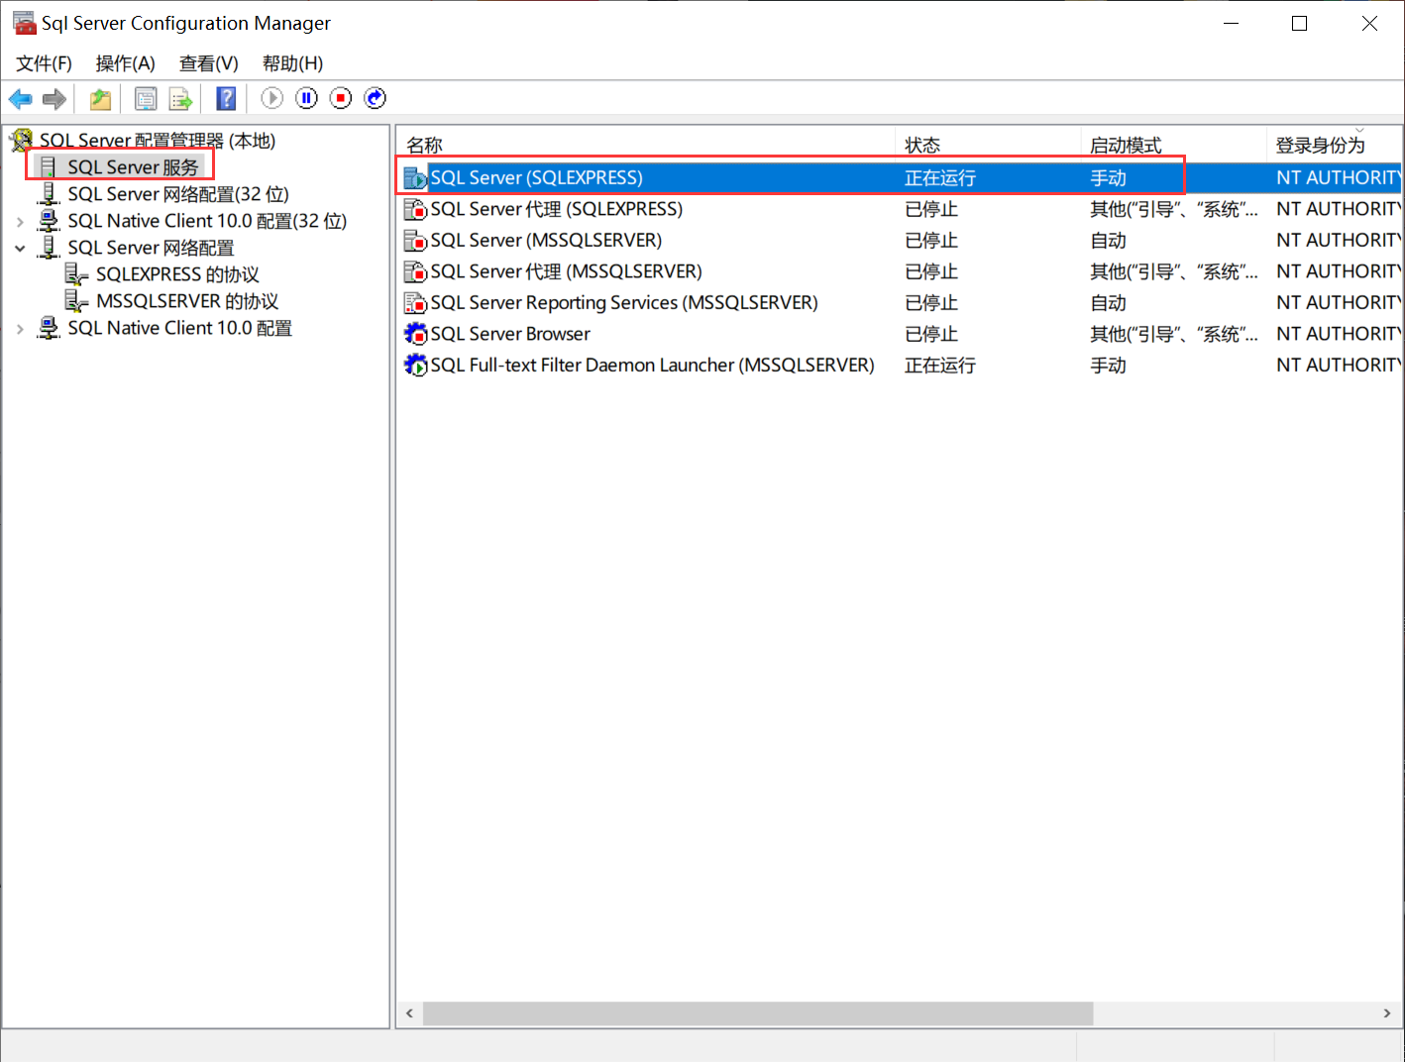This screenshot has height=1062, width=1405.
Task: Navigate back with the blue arrow
Action: tap(20, 97)
